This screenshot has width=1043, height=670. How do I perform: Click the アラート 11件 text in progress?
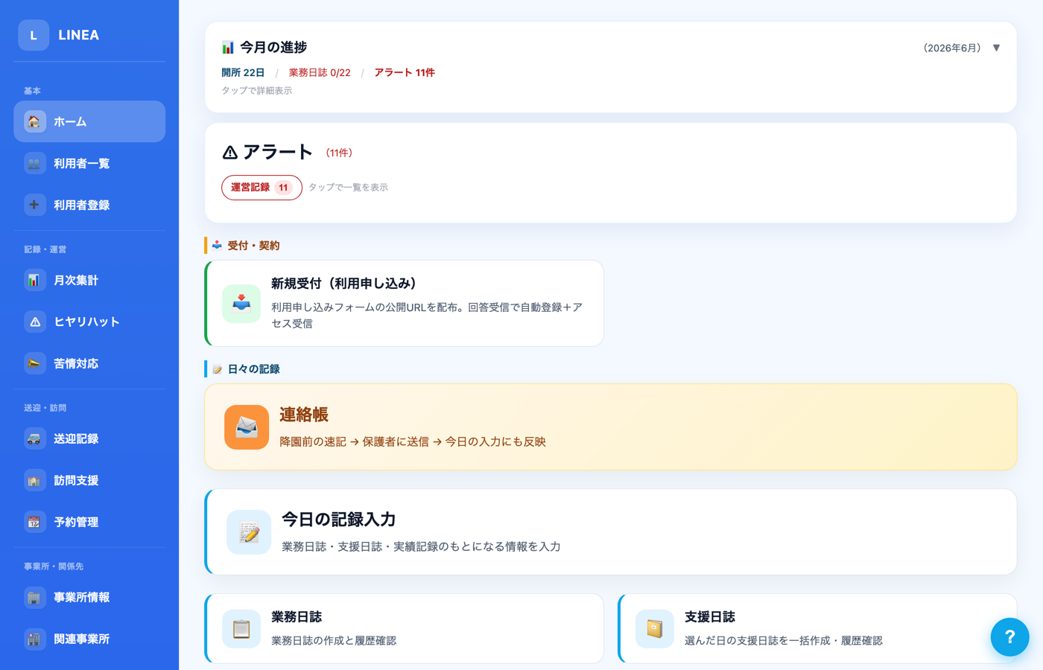click(x=405, y=73)
